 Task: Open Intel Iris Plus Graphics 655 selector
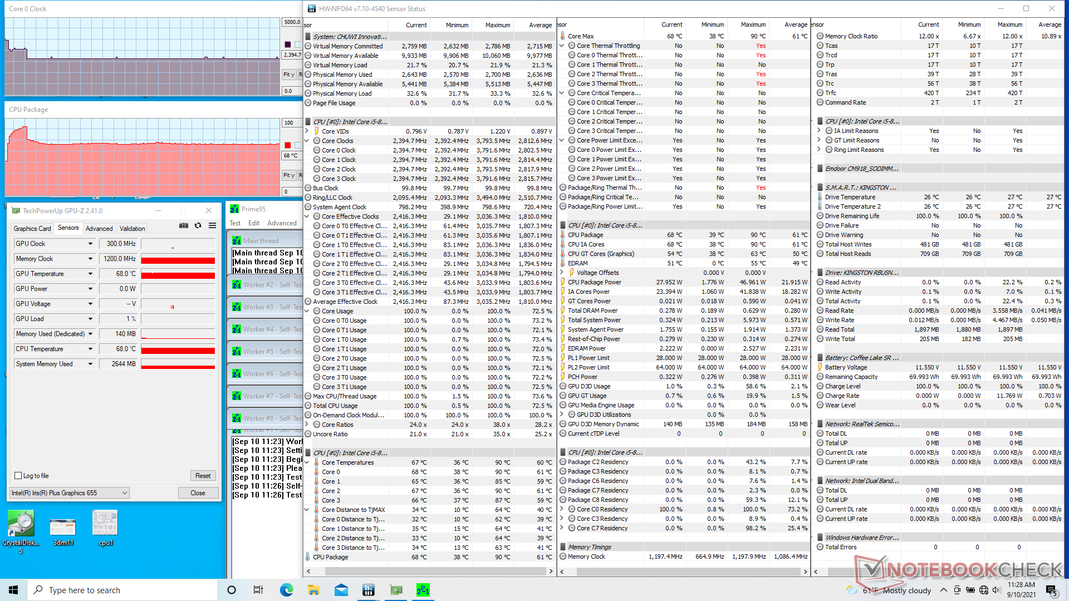pos(70,493)
